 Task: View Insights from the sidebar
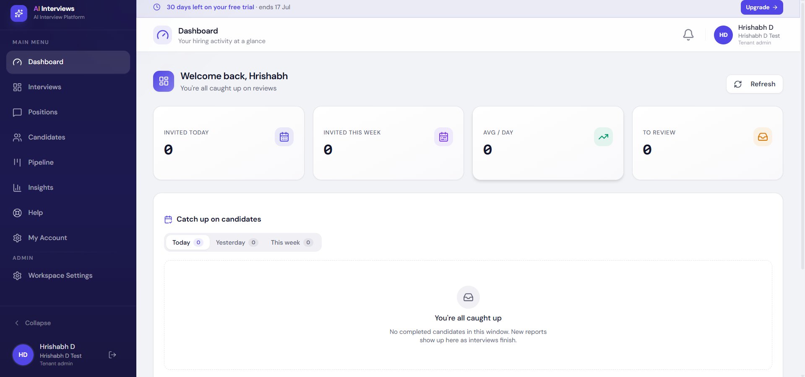click(x=68, y=188)
